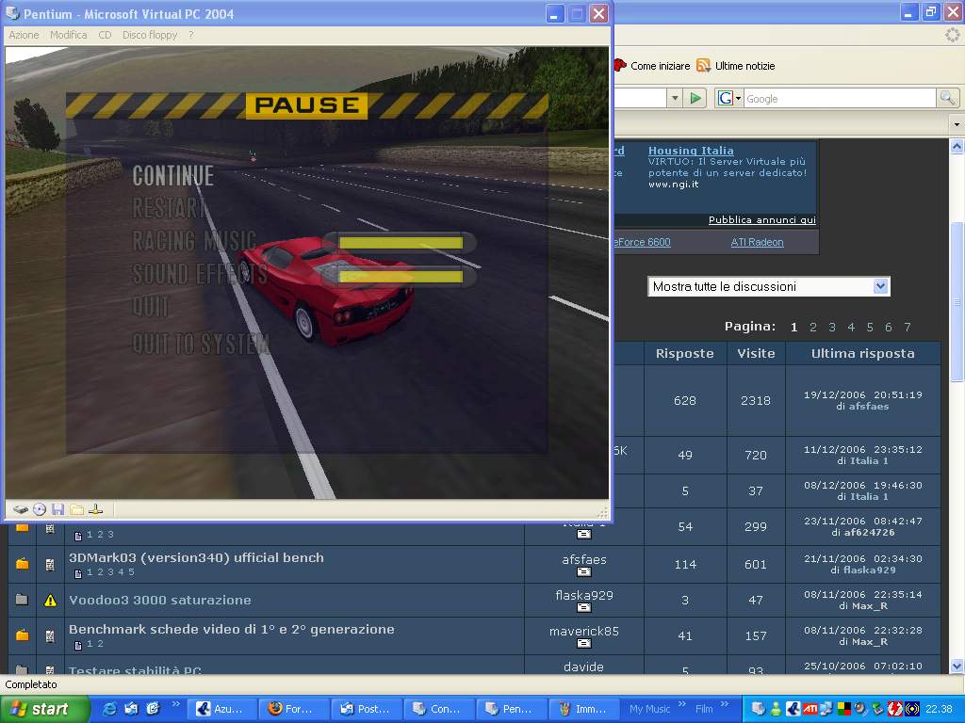Expand the quick launch overflow chevron
Image resolution: width=965 pixels, height=723 pixels.
176,704
